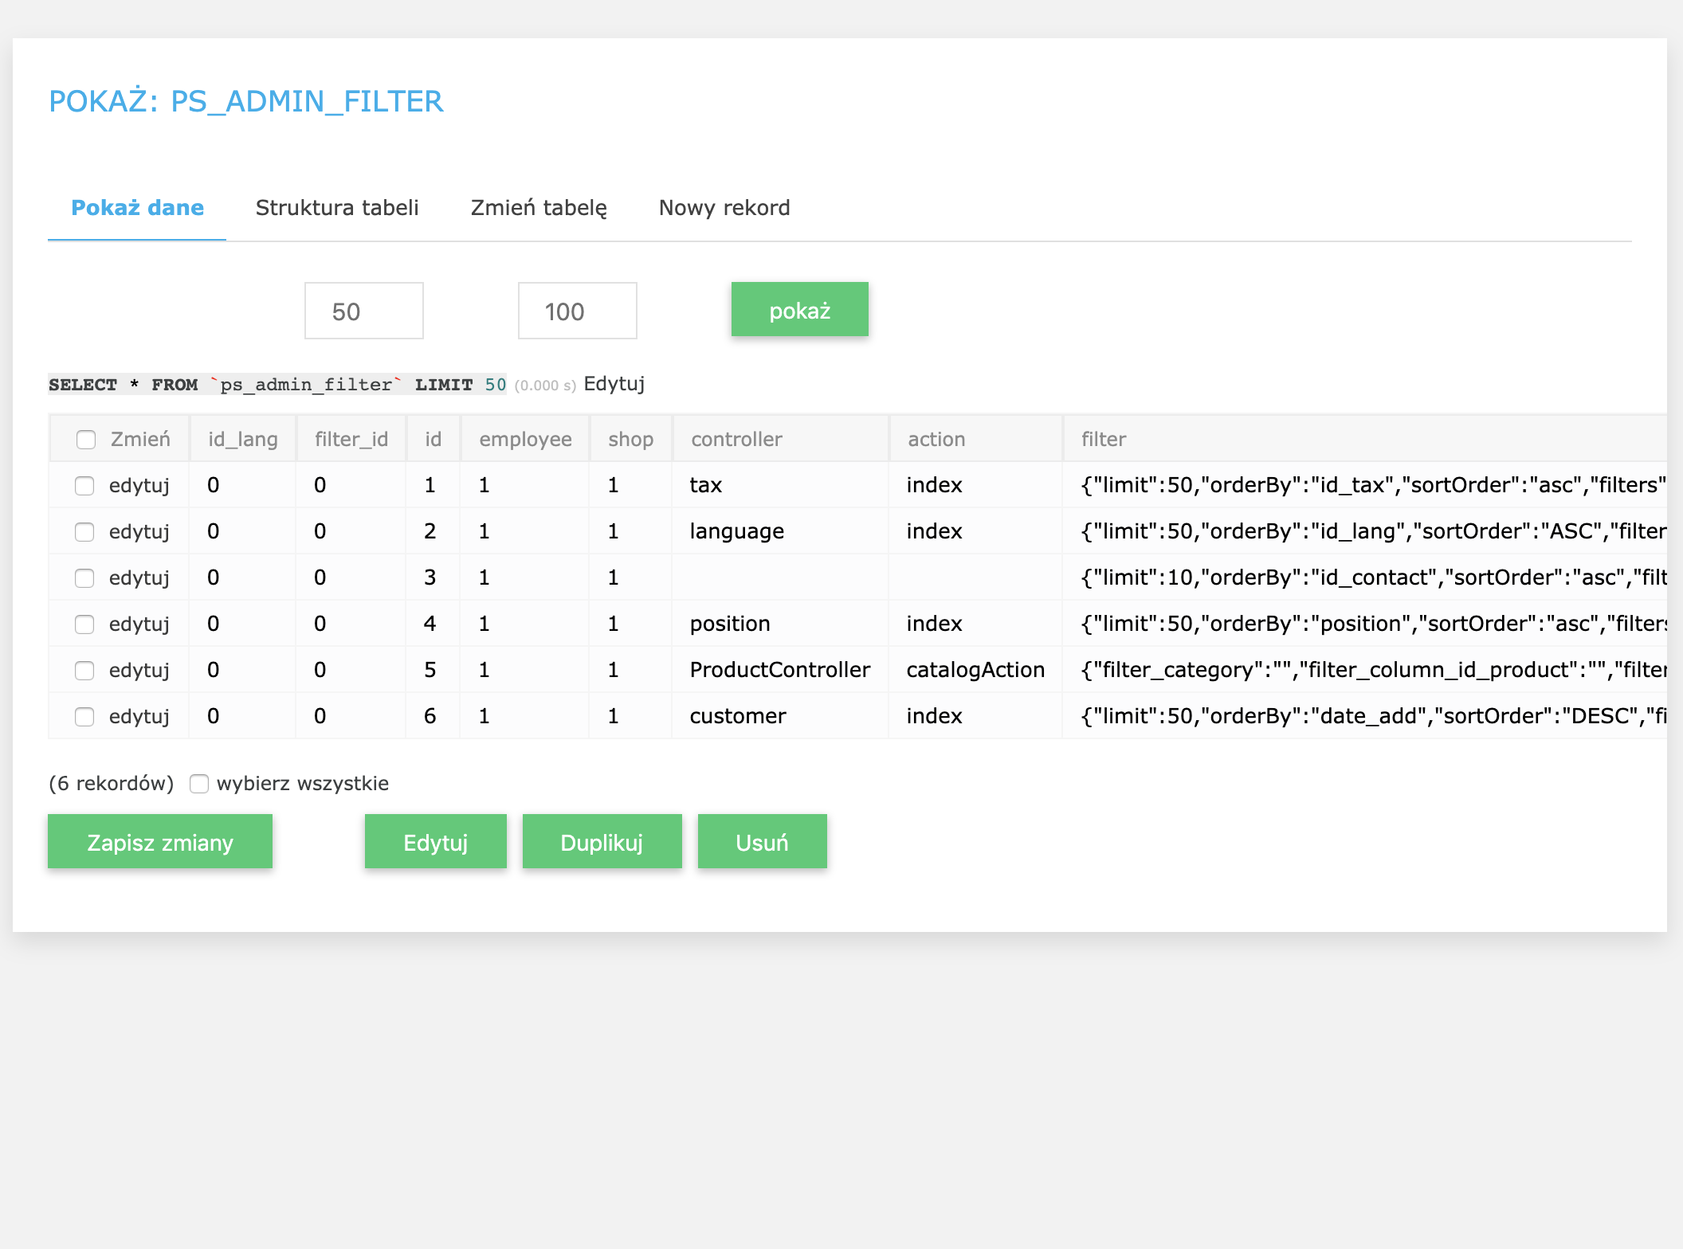Click the green pokaż button
This screenshot has width=1683, height=1249.
(799, 310)
